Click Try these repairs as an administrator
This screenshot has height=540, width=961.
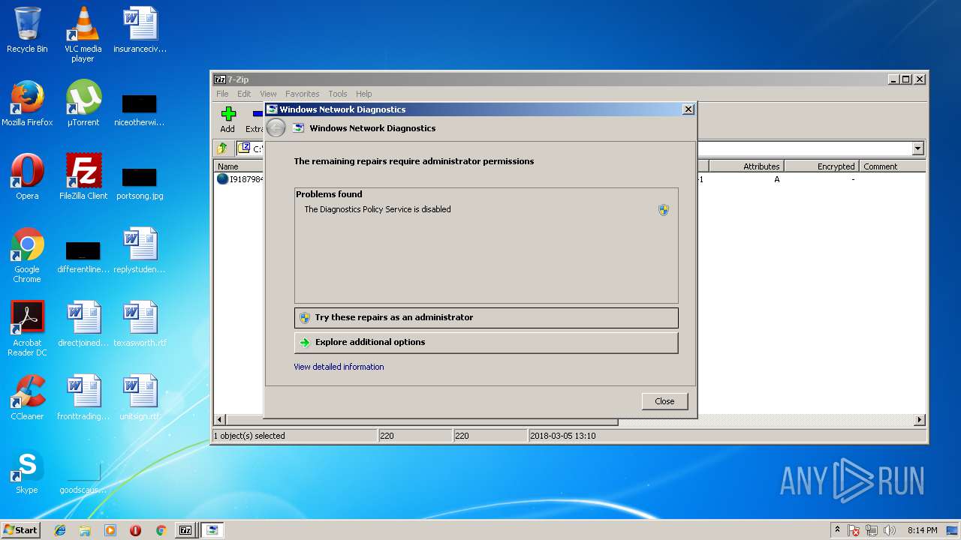pos(487,317)
